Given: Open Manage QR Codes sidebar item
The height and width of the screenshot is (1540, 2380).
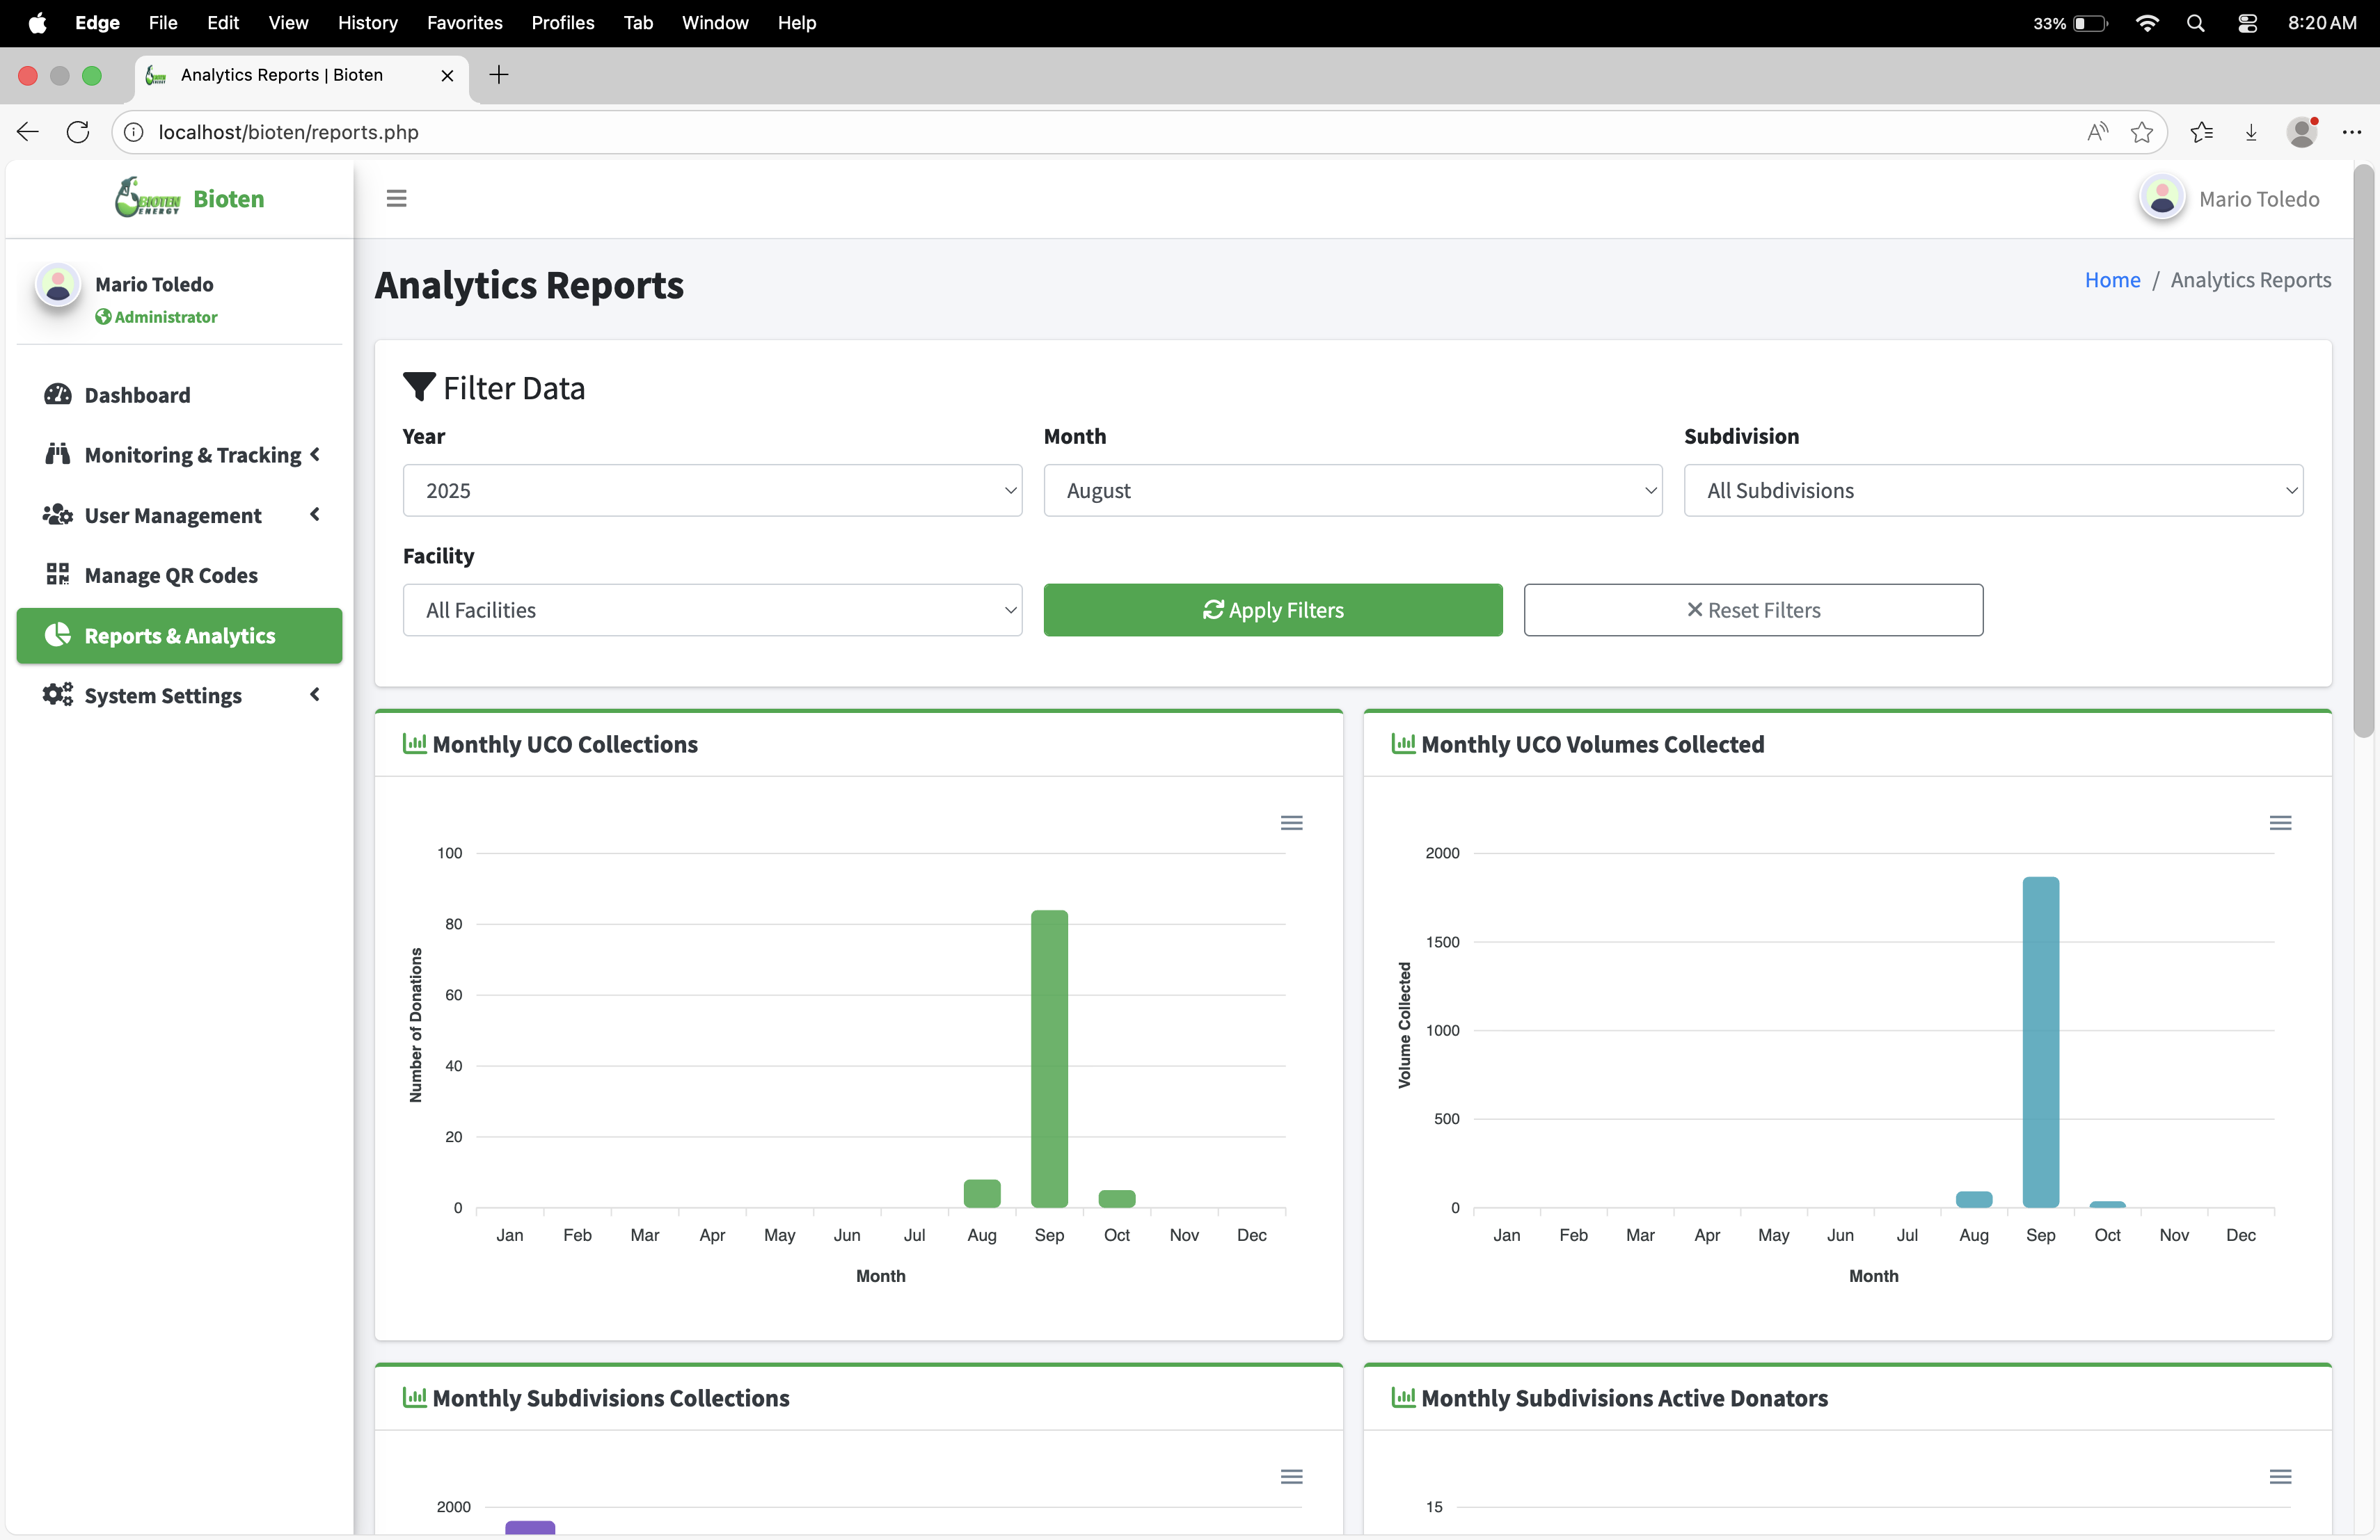Looking at the screenshot, I should [x=170, y=575].
